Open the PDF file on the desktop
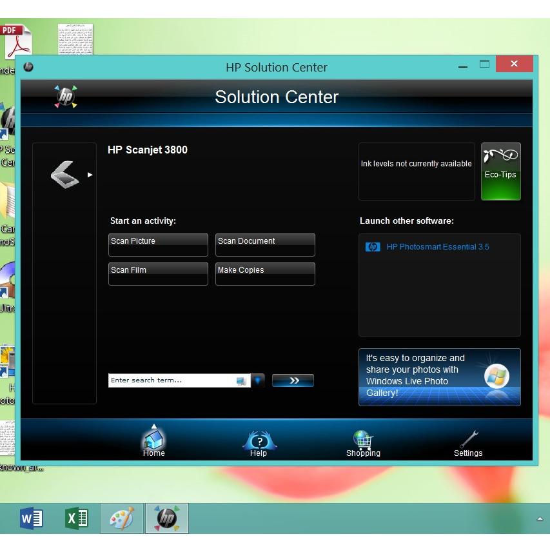The height and width of the screenshot is (550, 550). point(14,43)
